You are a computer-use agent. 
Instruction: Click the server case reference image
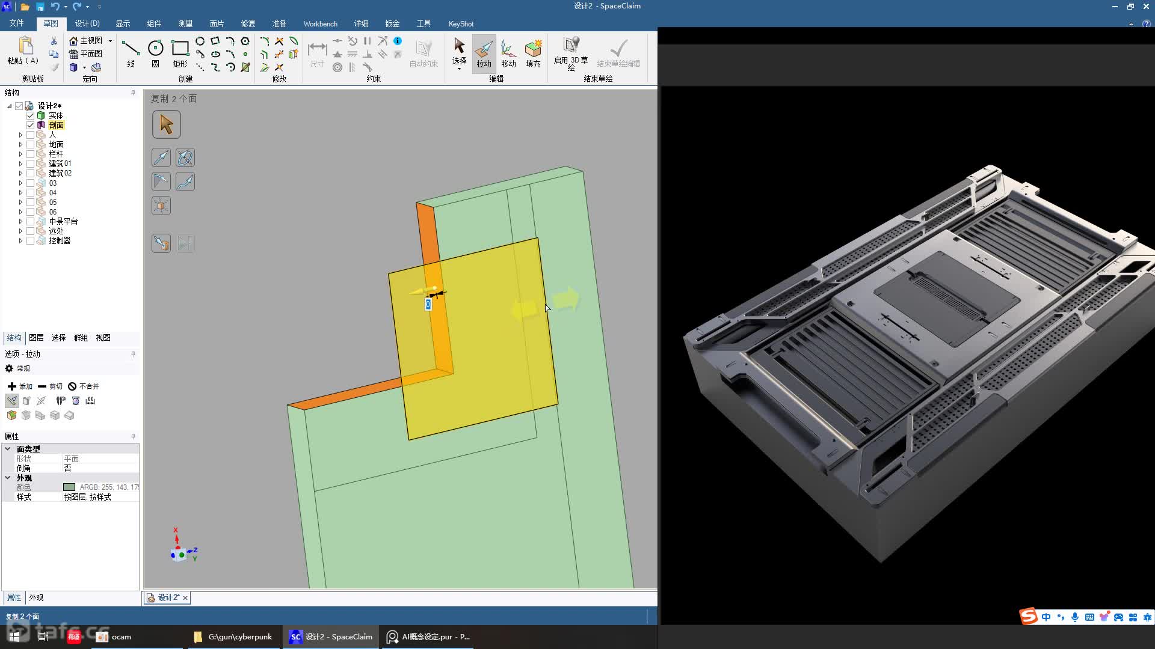pos(920,364)
